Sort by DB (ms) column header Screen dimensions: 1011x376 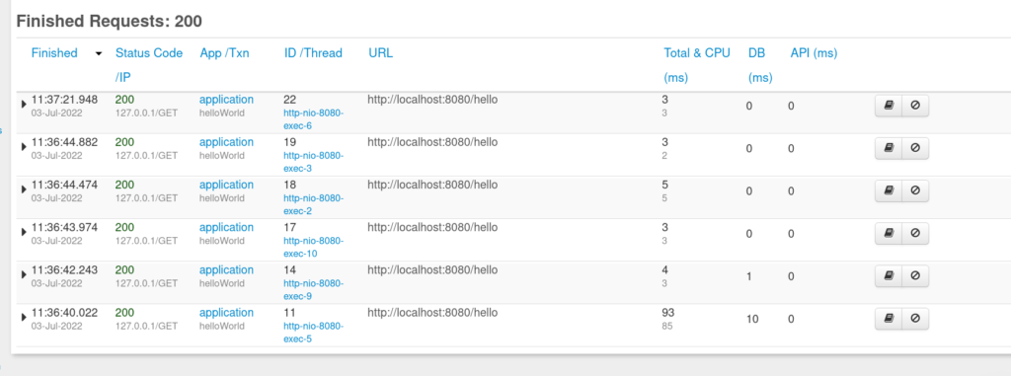[760, 64]
